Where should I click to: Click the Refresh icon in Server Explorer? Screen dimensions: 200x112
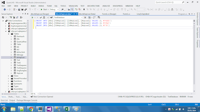coord(3,17)
